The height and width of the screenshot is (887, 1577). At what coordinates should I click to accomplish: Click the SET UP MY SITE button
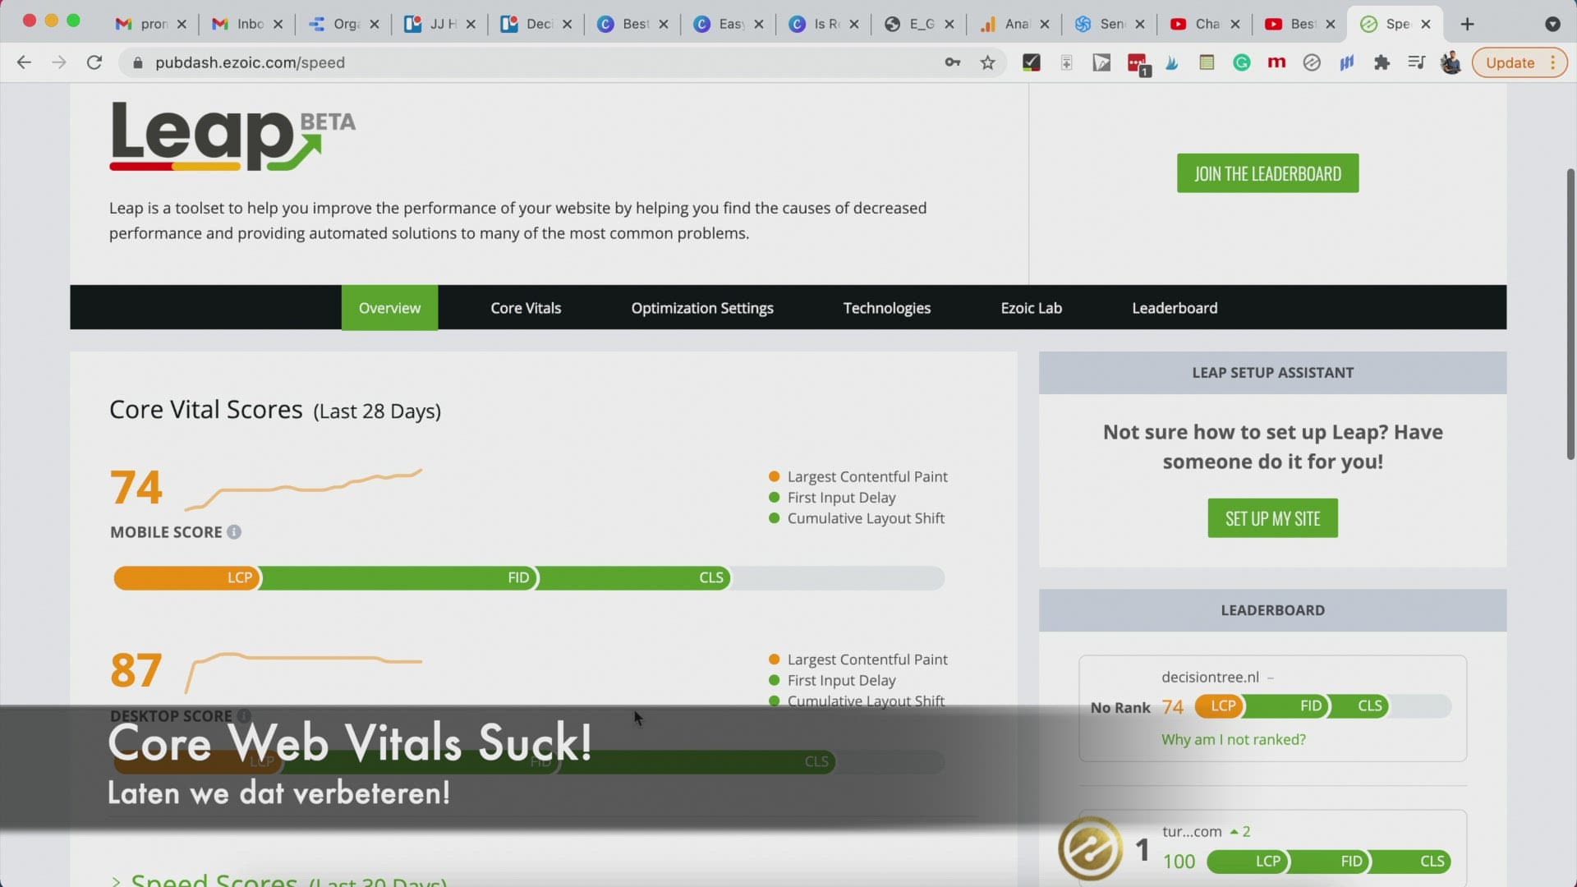pyautogui.click(x=1272, y=518)
